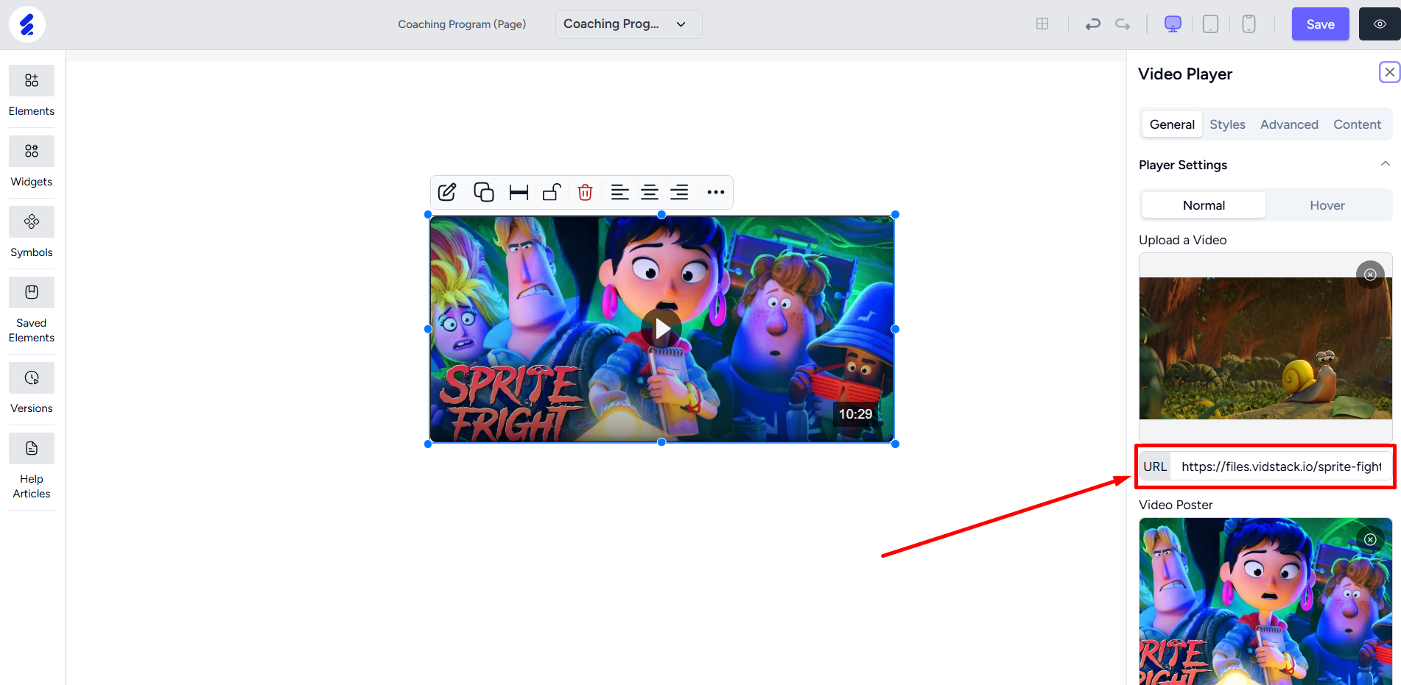Open the Elements panel icon
Screen dimensions: 1401x685
click(32, 81)
